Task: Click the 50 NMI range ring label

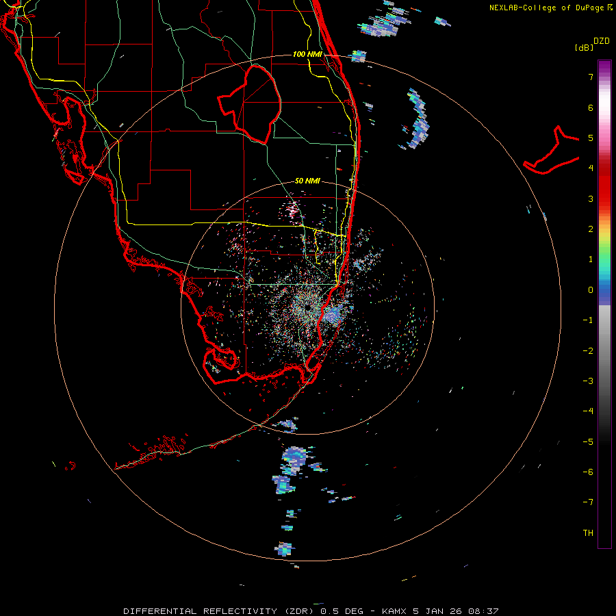Action: tap(307, 181)
